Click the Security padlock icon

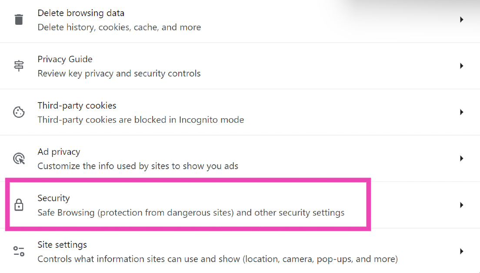click(19, 205)
